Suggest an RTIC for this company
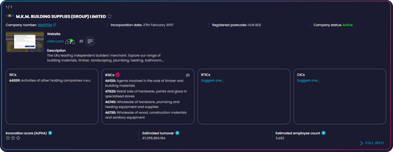Image resolution: width=393 pixels, height=152 pixels. 213,80
